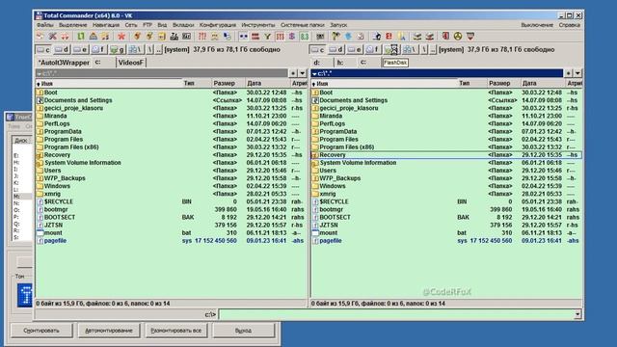
Task: Click the red asterisk toolbar icon
Action: 121,37
